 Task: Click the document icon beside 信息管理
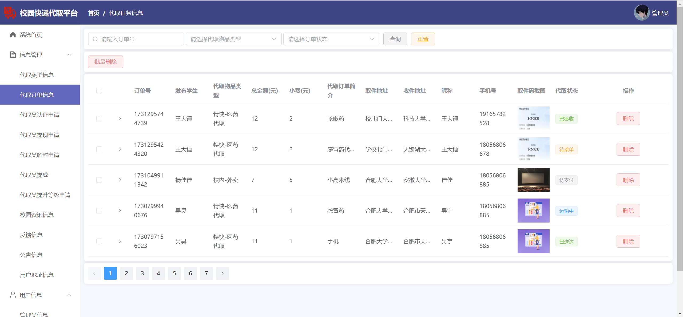click(x=13, y=55)
